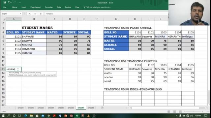Switch to the Home ribbon tab
The height and width of the screenshot is (118, 211).
pos(15,7)
